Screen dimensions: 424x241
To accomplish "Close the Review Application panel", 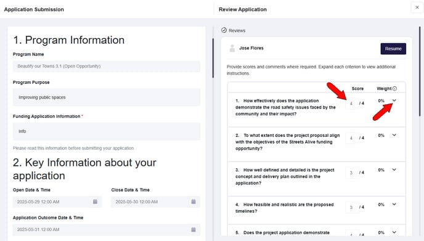I will point(417,7).
